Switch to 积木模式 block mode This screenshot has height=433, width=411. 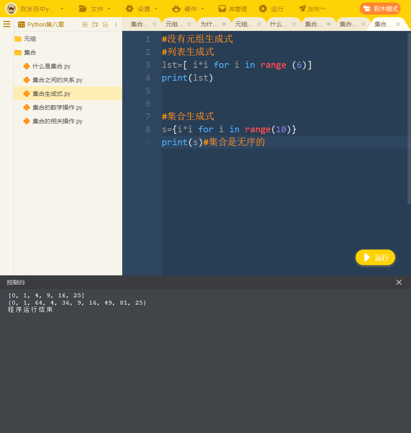(380, 9)
